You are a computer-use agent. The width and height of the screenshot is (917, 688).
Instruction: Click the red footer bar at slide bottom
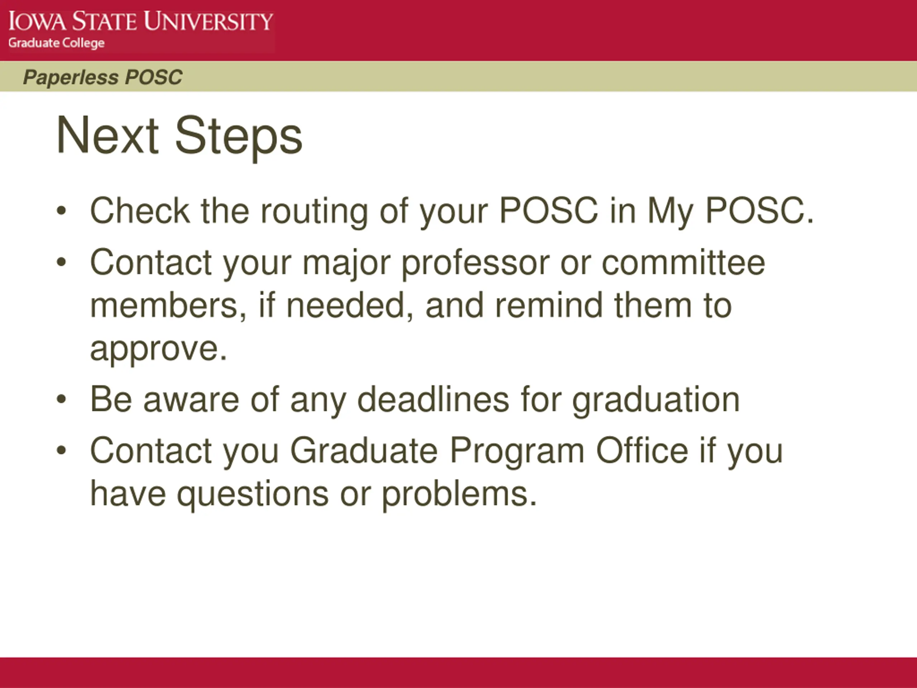tap(458, 672)
